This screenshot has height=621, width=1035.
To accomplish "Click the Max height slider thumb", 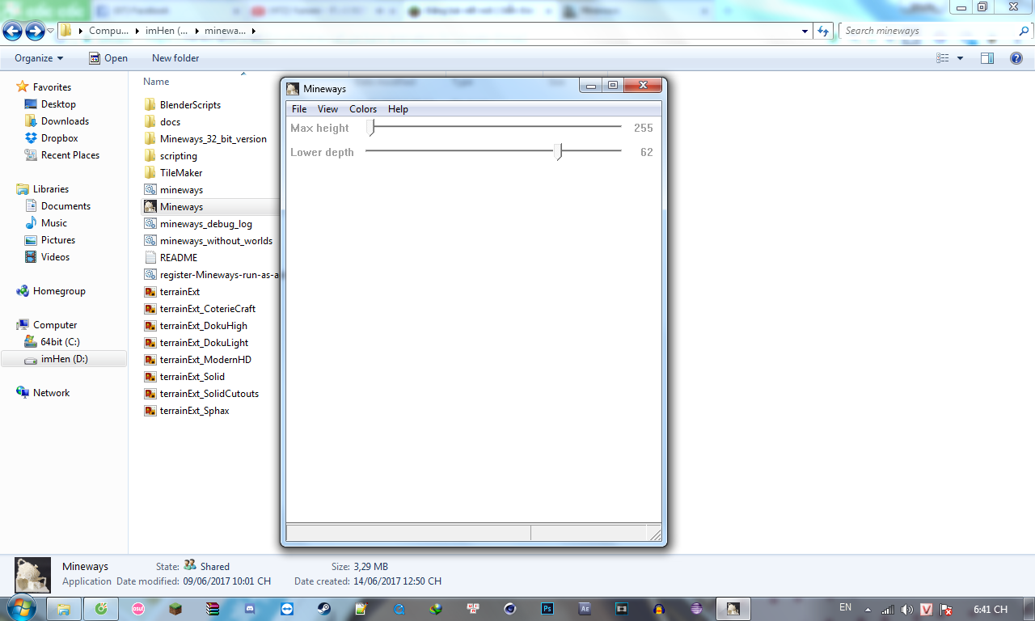I will coord(370,128).
